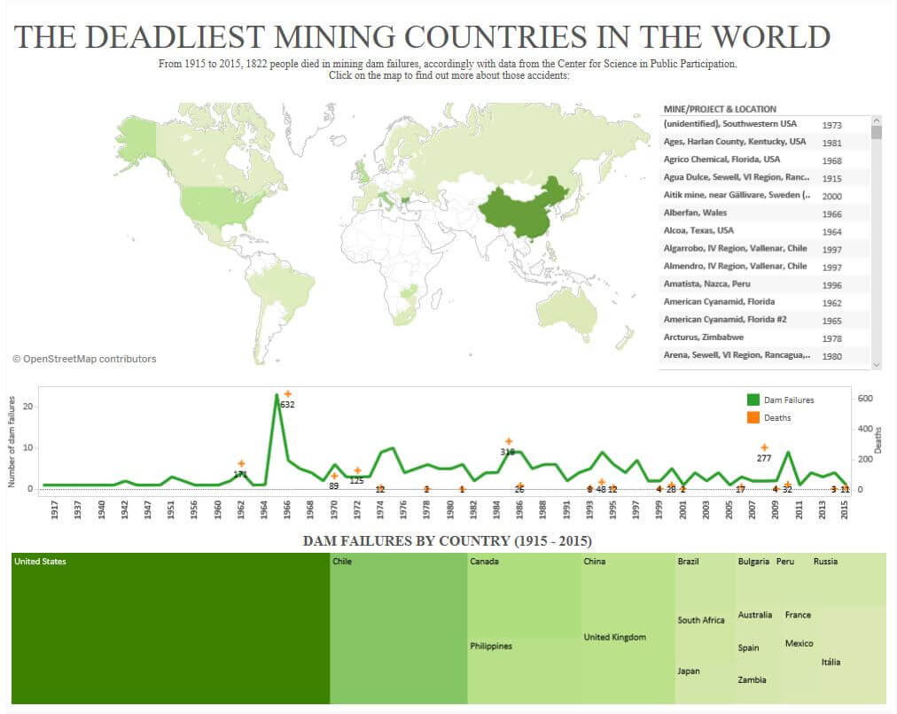Click the Deaths orange legend swatch
The image size is (897, 714).
(753, 417)
